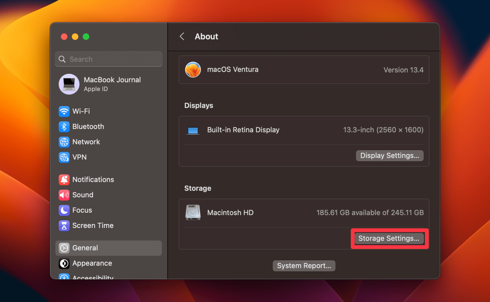The image size is (490, 302).
Task: Click the Notifications bell icon
Action: tap(64, 179)
